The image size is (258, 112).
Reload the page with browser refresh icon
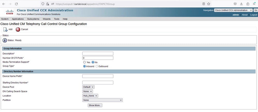tap(16, 4)
